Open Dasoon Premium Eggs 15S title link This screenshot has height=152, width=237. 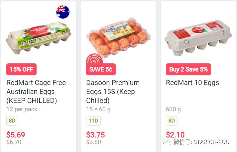click(113, 91)
